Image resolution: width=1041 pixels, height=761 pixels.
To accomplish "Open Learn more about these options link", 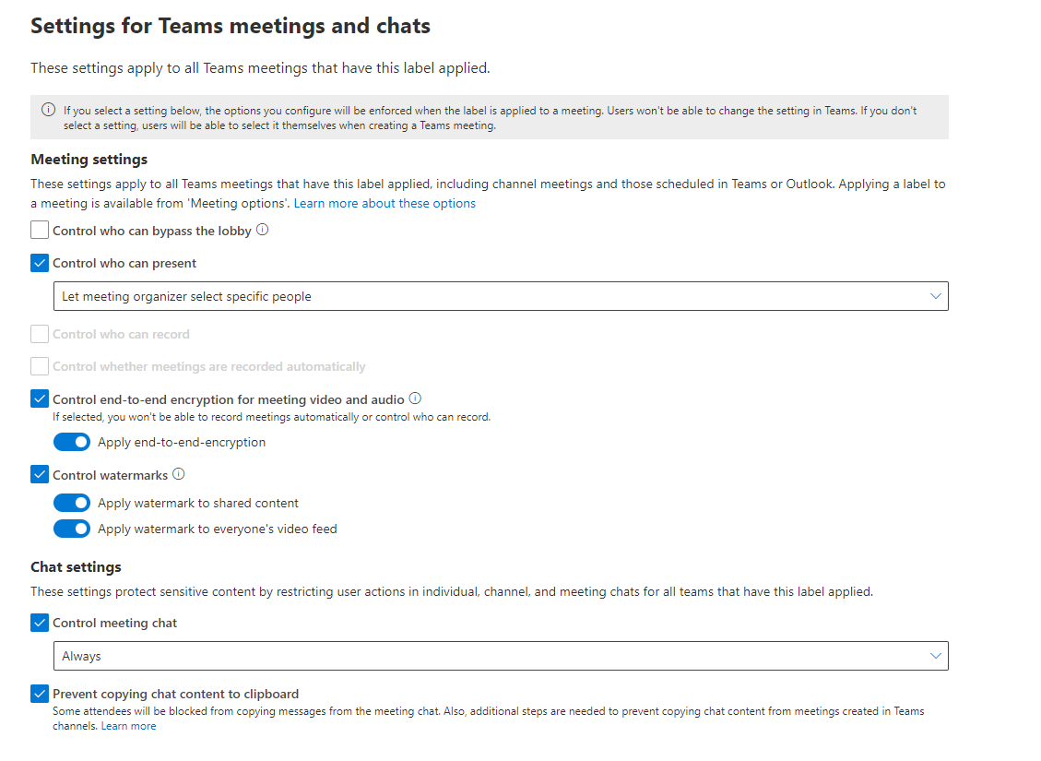I will pyautogui.click(x=384, y=203).
